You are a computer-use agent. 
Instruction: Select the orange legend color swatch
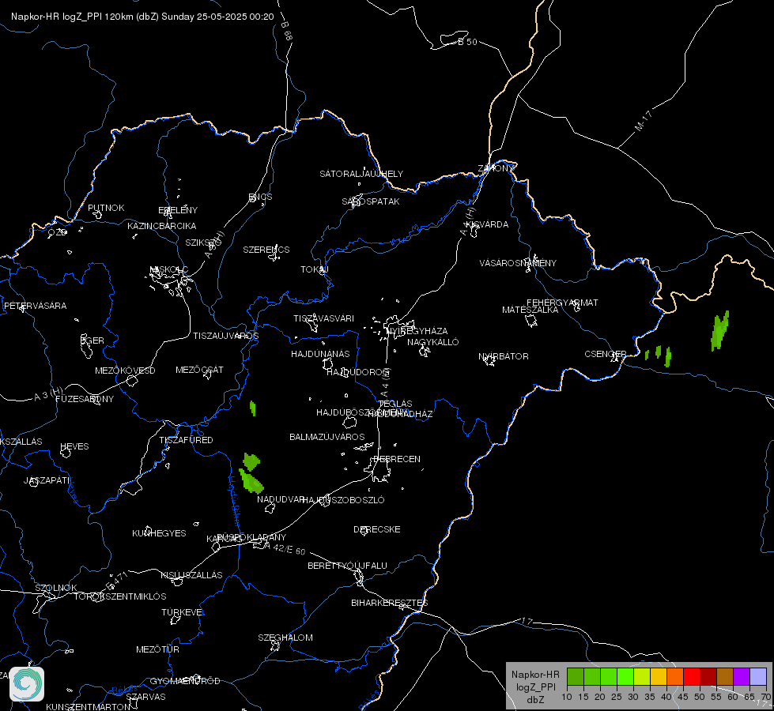tap(675, 676)
